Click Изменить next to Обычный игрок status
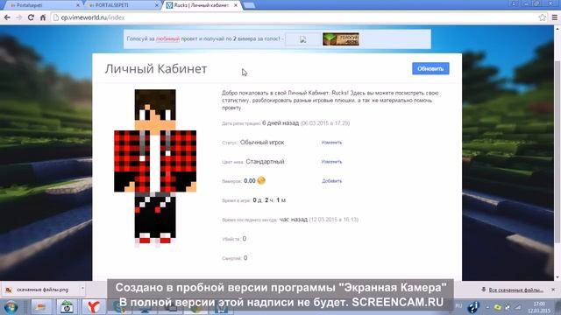561x315 pixels. (x=331, y=143)
